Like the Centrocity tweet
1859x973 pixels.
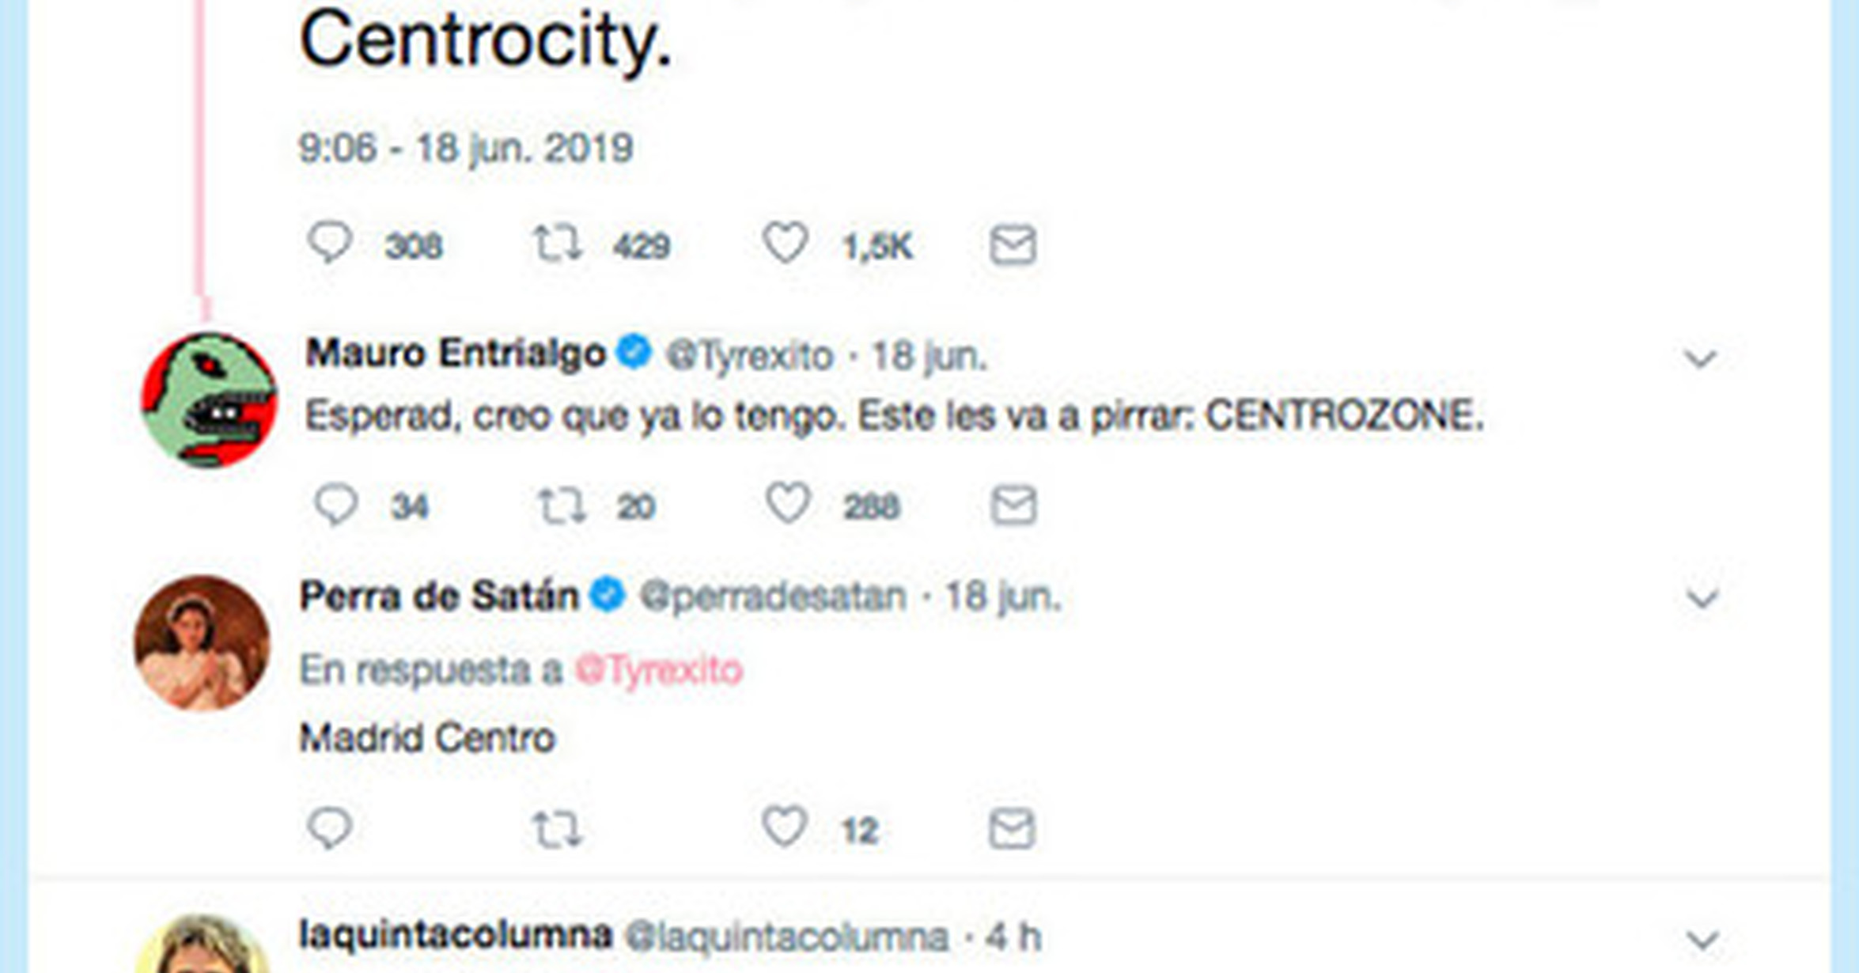[785, 243]
